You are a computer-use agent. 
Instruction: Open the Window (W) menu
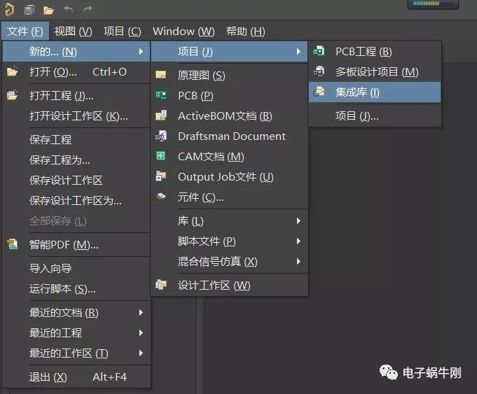click(184, 31)
